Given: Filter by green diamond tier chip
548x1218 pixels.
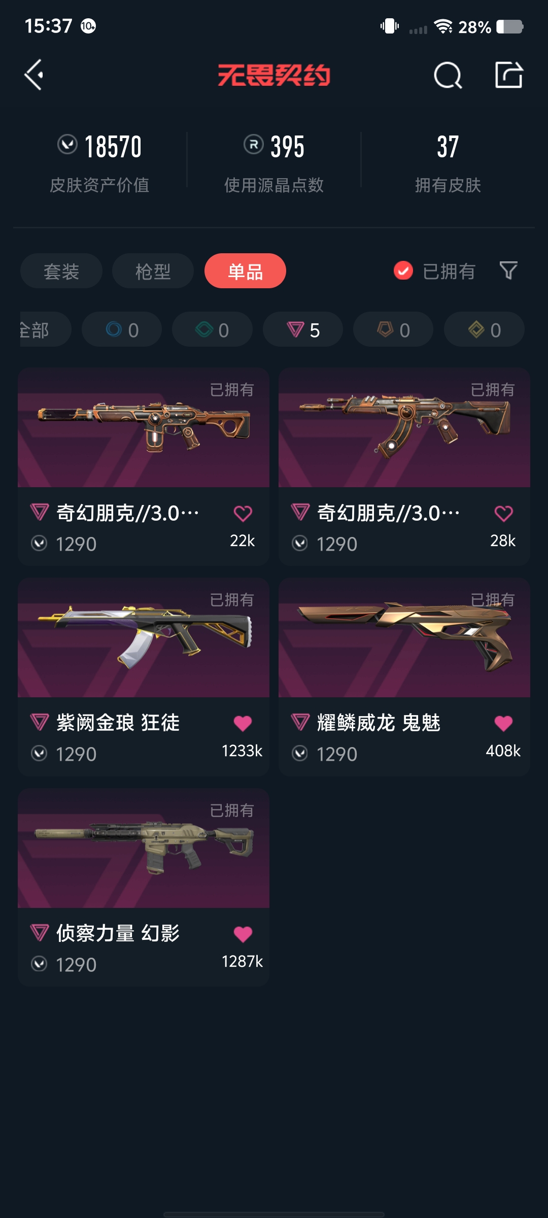Looking at the screenshot, I should point(212,329).
